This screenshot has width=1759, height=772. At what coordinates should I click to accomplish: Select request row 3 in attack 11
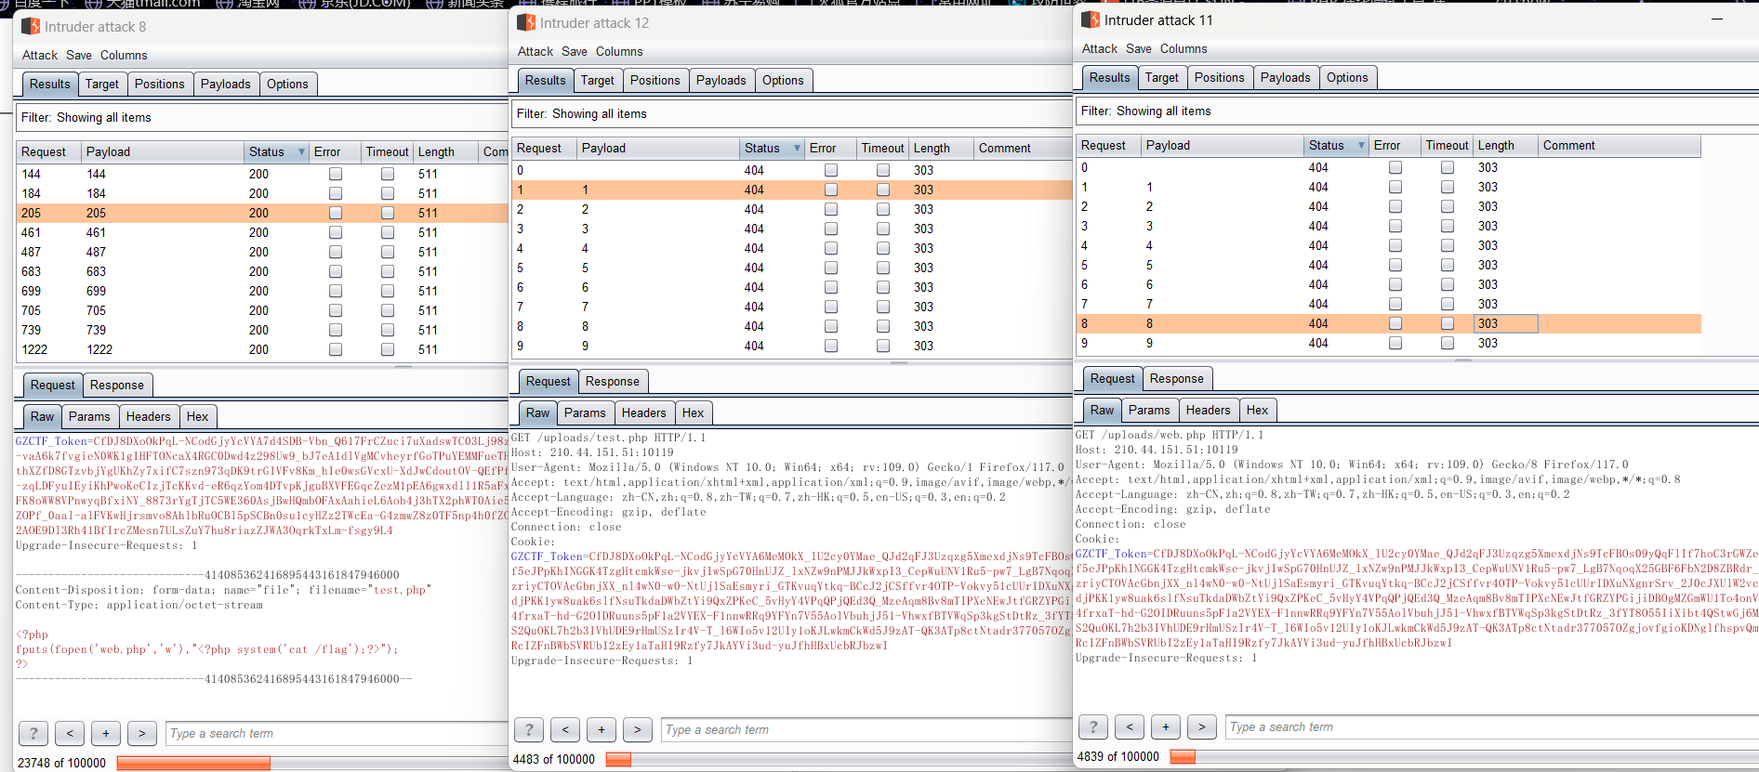coord(1389,226)
